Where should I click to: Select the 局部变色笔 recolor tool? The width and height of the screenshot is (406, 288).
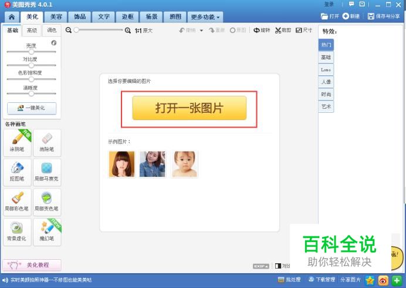tap(47, 202)
